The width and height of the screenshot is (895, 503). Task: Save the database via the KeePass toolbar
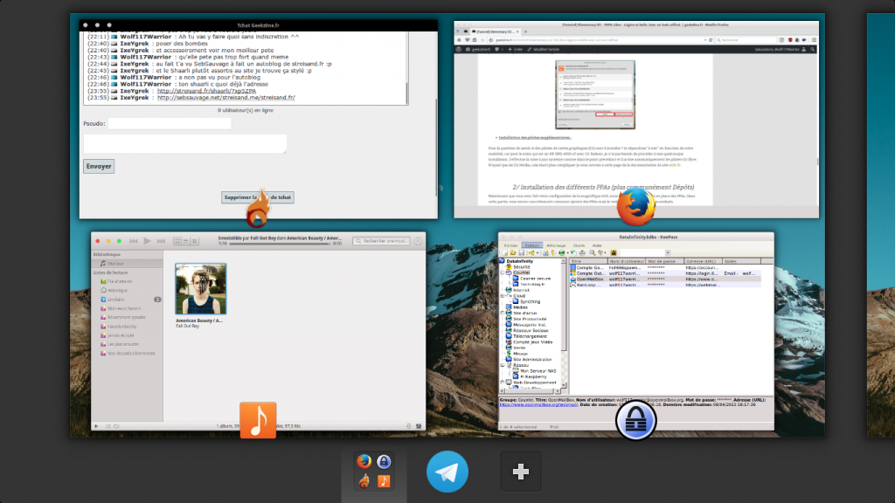(521, 252)
